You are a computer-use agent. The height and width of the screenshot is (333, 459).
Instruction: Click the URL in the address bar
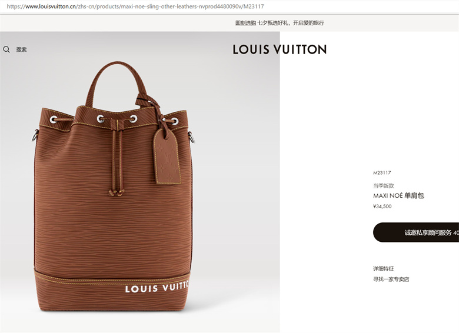[x=135, y=6]
